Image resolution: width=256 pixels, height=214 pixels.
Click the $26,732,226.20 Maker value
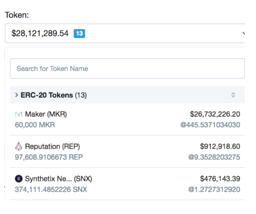tap(215, 114)
